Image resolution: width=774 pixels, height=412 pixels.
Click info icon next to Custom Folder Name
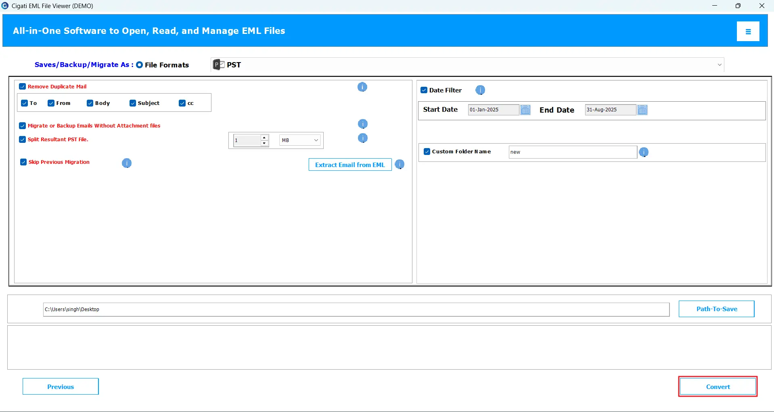pos(644,152)
